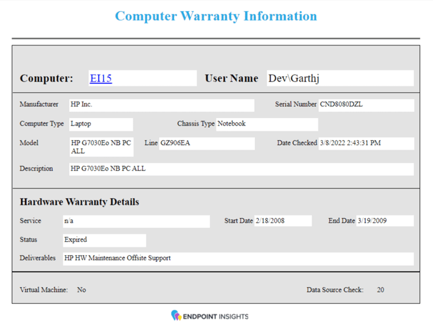Click the Serial Number CND8080DZL field

pos(366,104)
